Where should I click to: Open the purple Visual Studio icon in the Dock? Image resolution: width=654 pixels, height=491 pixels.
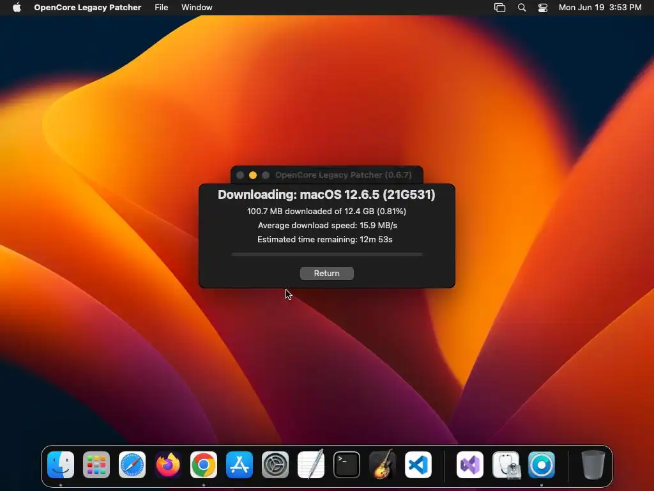point(470,465)
